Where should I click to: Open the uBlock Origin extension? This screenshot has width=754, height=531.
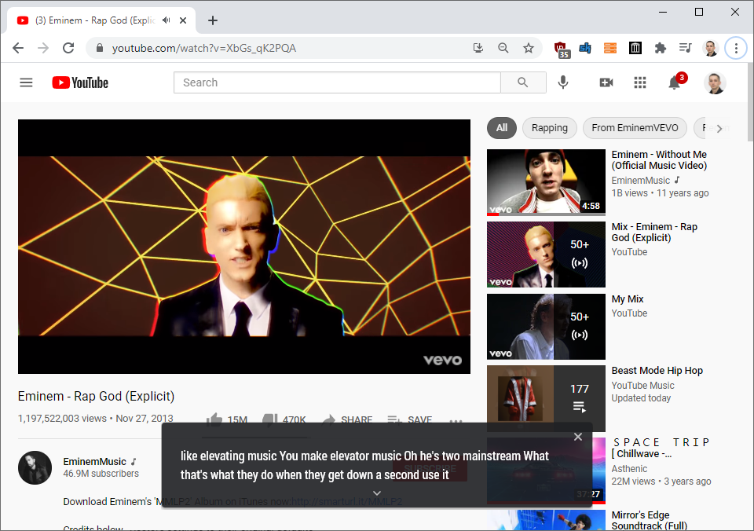pos(561,48)
